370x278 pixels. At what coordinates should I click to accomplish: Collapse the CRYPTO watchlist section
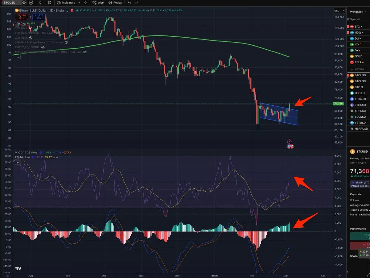352,69
